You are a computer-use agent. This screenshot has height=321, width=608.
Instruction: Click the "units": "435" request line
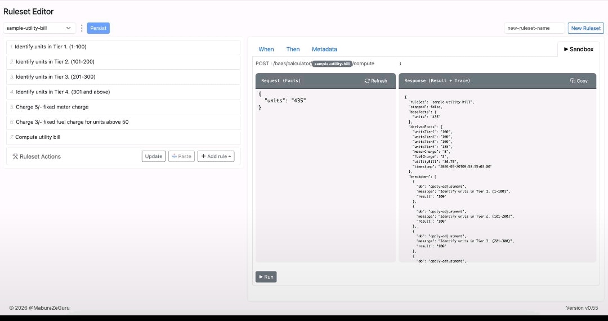tap(285, 101)
